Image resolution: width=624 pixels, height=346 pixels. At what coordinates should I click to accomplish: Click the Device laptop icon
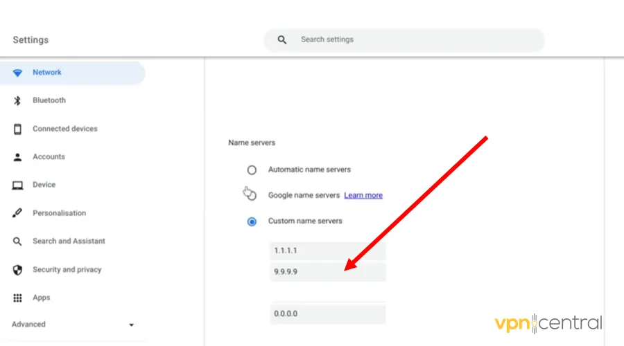17,185
